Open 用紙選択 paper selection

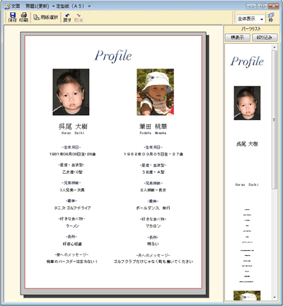tap(45, 18)
